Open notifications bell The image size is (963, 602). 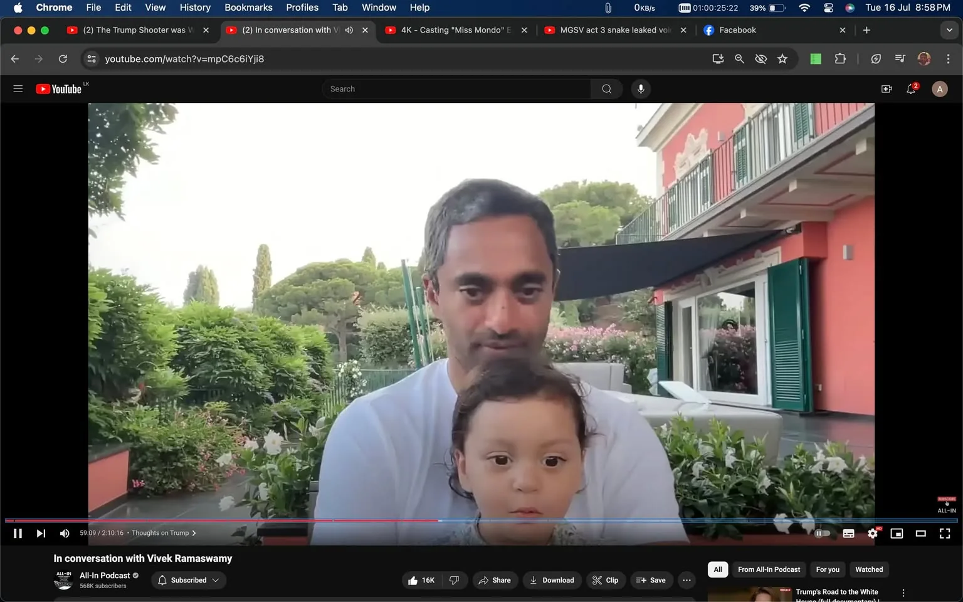(910, 88)
